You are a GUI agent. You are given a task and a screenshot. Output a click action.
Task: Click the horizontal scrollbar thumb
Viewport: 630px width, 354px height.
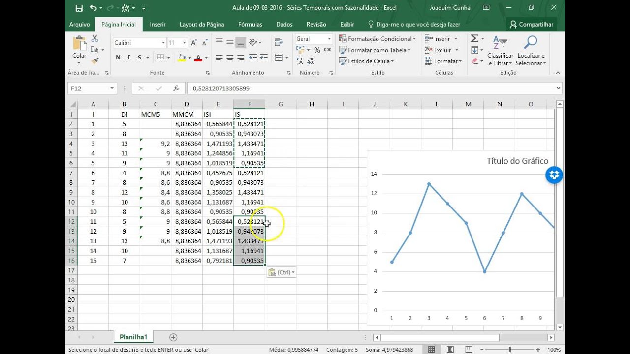(x=440, y=338)
